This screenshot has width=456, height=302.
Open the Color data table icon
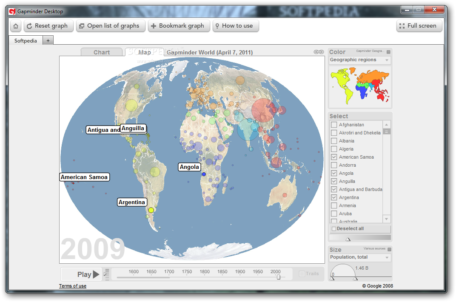(388, 52)
